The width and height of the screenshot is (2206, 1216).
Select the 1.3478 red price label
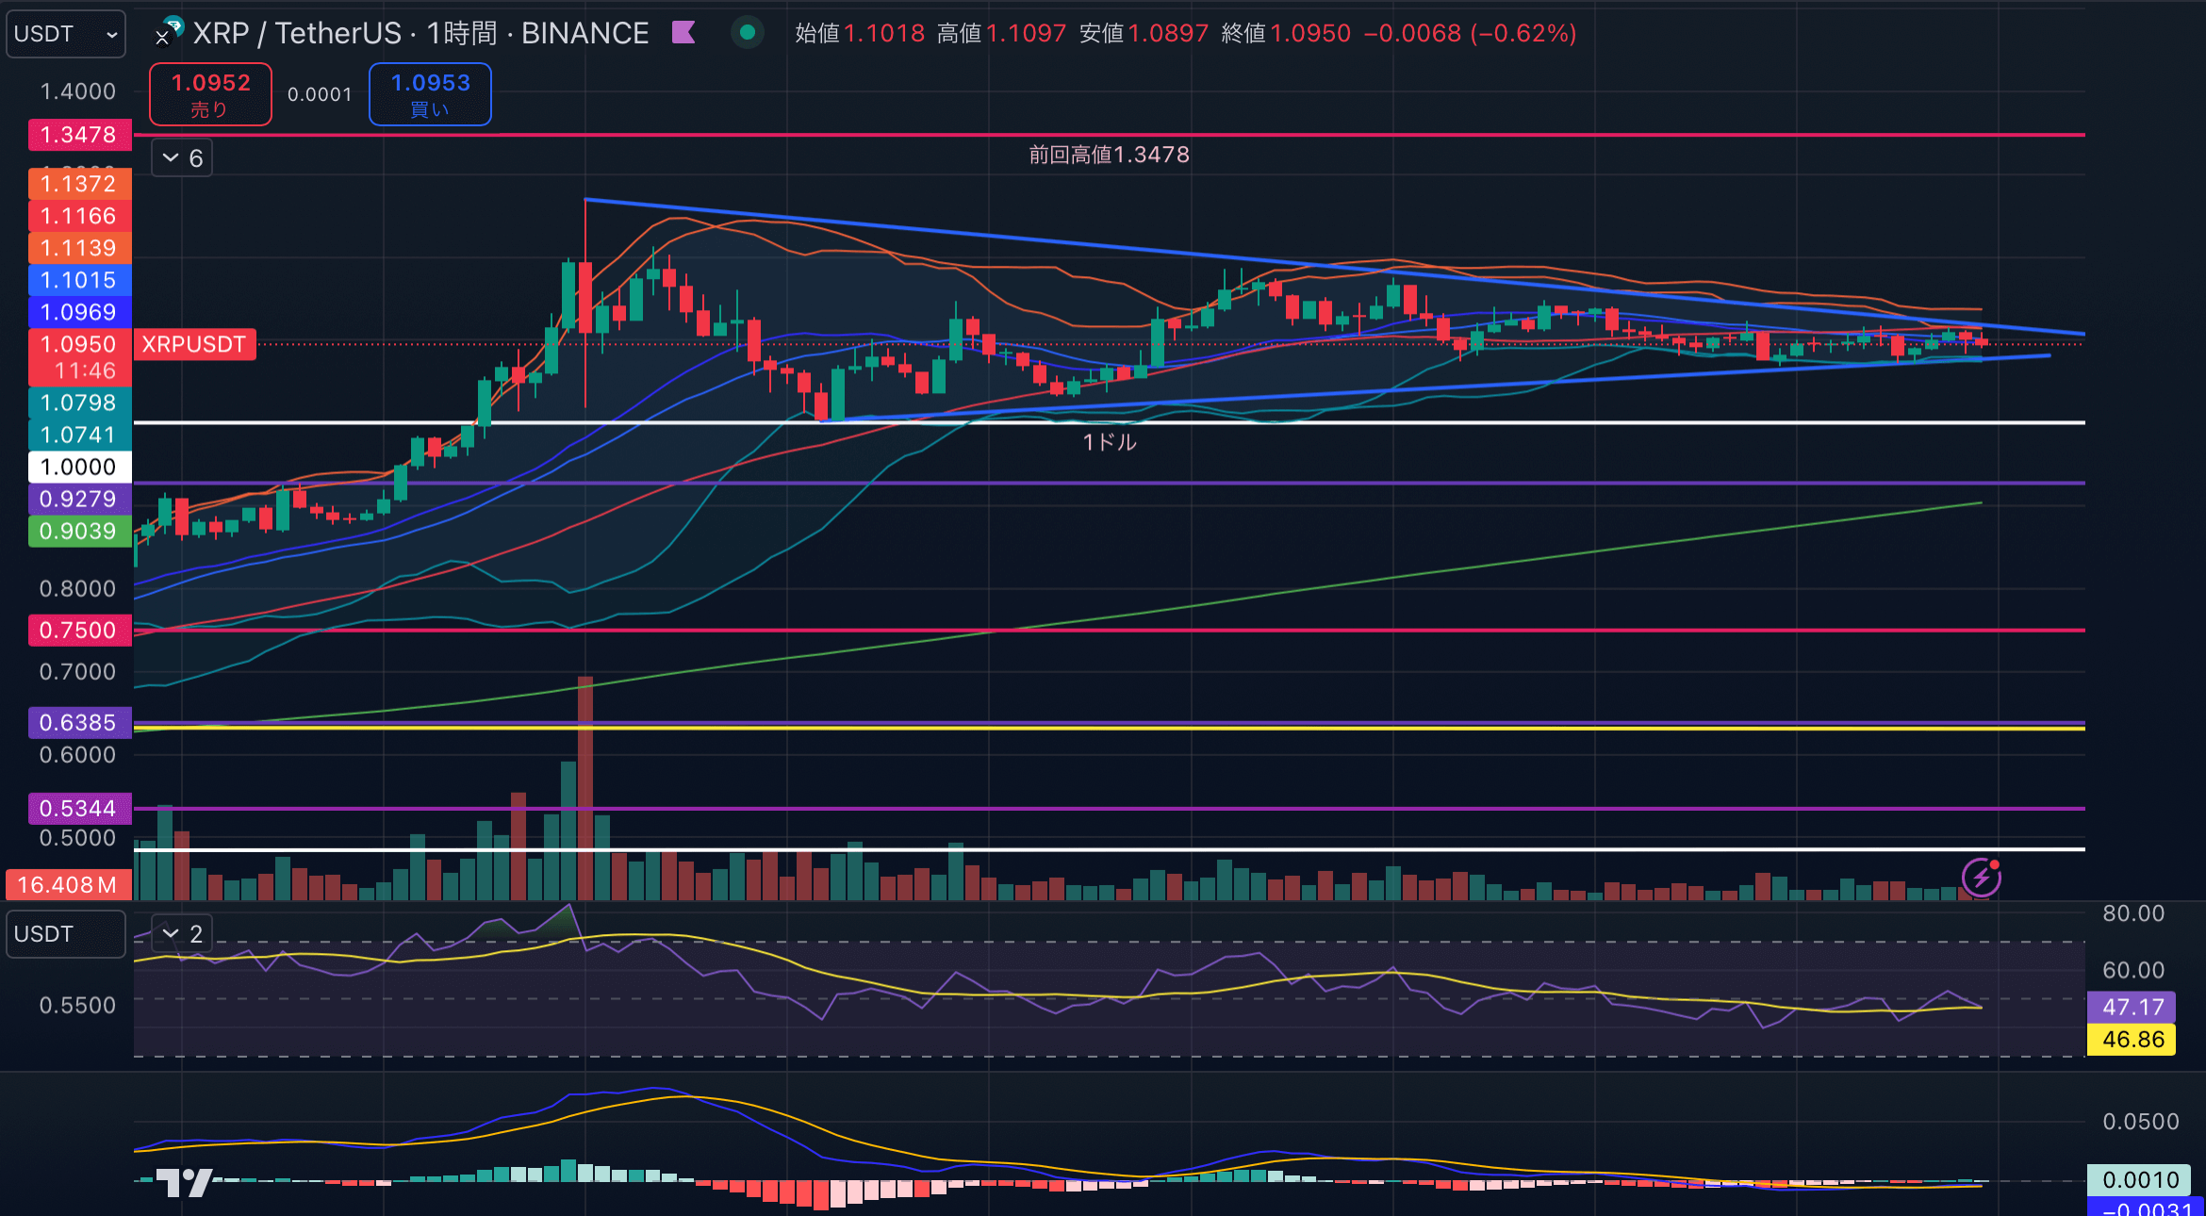click(x=79, y=135)
